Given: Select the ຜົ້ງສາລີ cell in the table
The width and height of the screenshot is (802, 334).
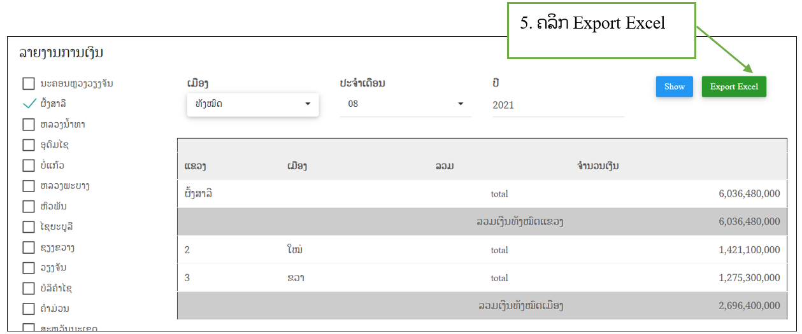Looking at the screenshot, I should (197, 193).
